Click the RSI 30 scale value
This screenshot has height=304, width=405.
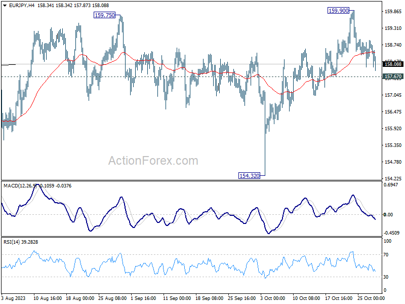click(x=386, y=277)
